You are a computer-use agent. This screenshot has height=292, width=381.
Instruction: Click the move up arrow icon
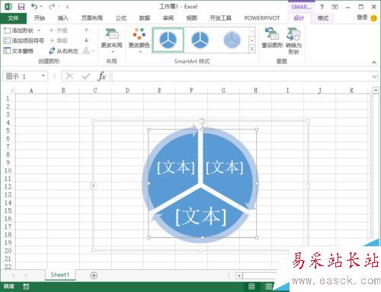[86, 30]
